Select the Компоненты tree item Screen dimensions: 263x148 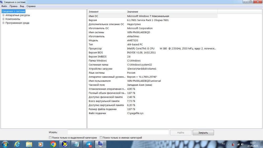(13, 19)
